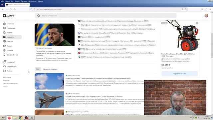Open the Закладки menu
Image resolution: width=213 pixels, height=120 pixels.
coord(24,1)
